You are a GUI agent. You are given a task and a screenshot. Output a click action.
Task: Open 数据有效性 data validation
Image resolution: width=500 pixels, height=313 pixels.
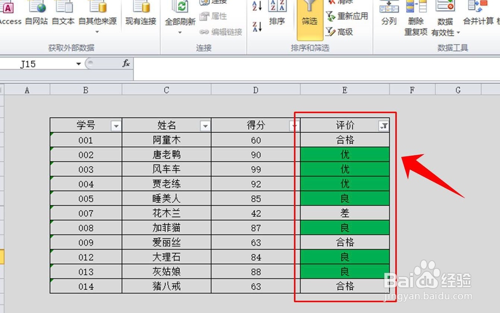click(x=445, y=17)
